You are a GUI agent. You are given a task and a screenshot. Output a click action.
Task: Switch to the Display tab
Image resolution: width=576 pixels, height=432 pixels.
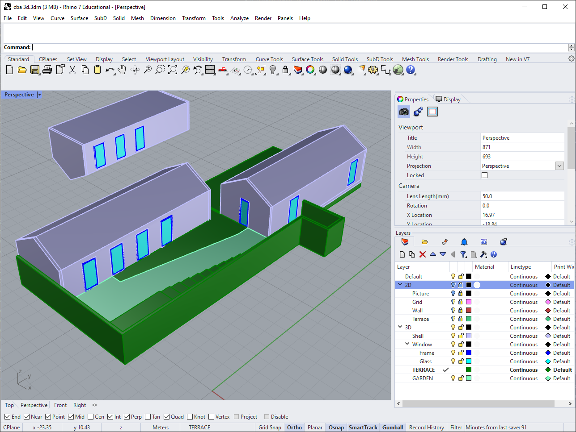pos(447,99)
